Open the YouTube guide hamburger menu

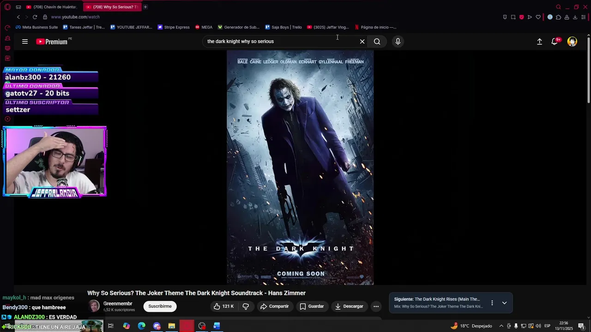point(25,41)
